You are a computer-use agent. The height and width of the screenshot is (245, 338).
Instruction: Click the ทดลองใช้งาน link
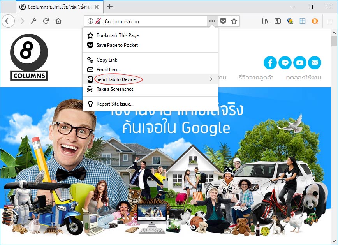pyautogui.click(x=305, y=78)
